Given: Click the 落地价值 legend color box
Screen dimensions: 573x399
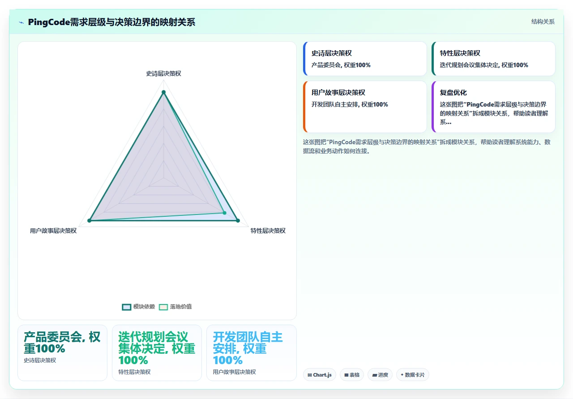Looking at the screenshot, I should (x=163, y=307).
